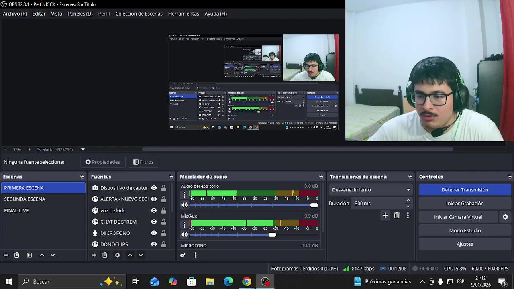
Task: Open Windows Start menu
Action: click(9, 282)
